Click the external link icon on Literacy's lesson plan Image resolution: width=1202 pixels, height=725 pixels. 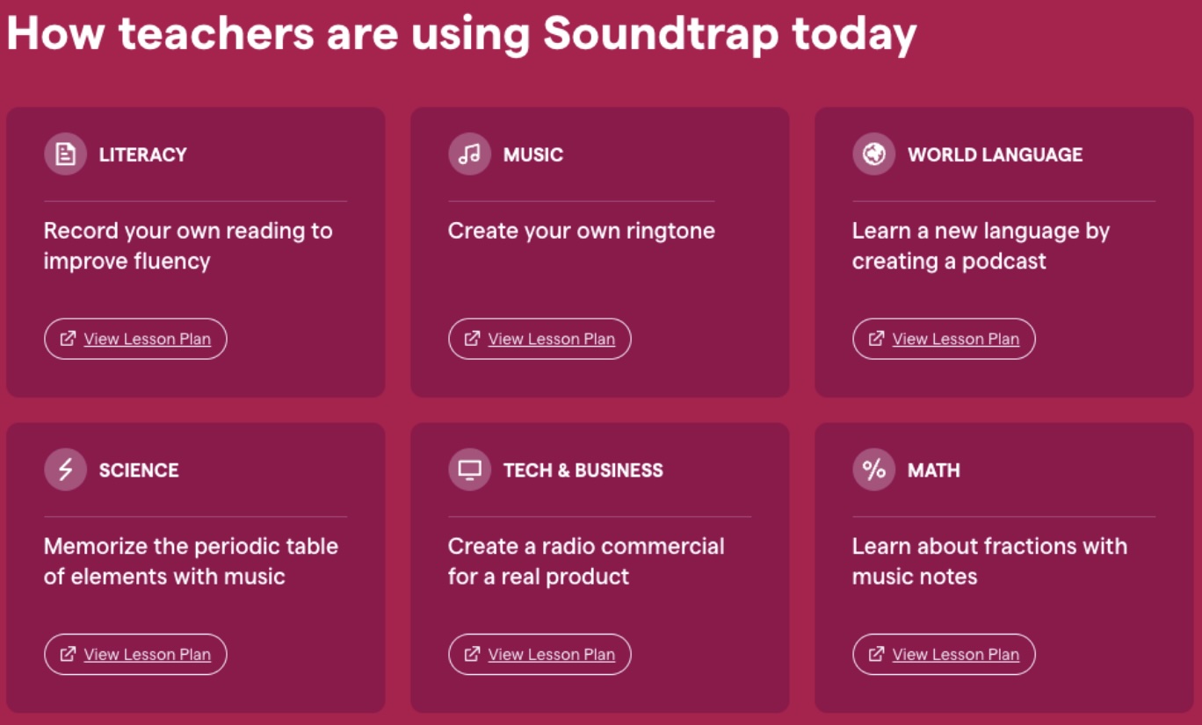pyautogui.click(x=69, y=338)
